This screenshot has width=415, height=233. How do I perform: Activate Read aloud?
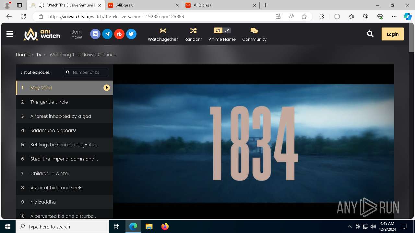coord(291,17)
